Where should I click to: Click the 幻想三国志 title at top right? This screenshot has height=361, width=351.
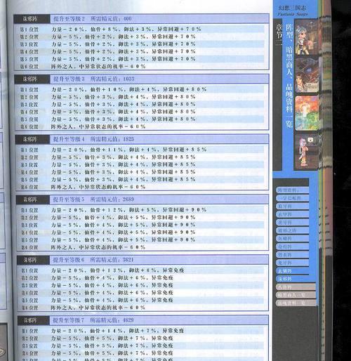tap(292, 8)
